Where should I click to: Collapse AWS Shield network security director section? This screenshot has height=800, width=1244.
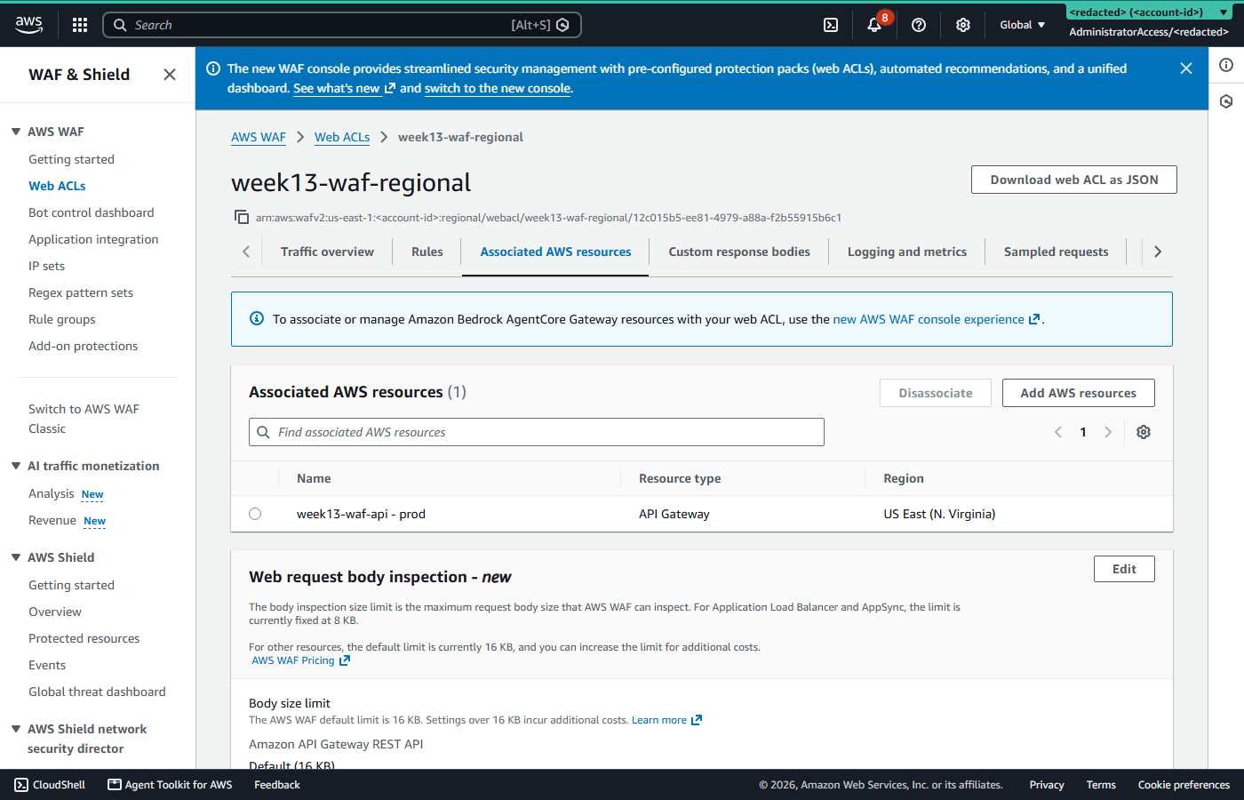point(16,729)
